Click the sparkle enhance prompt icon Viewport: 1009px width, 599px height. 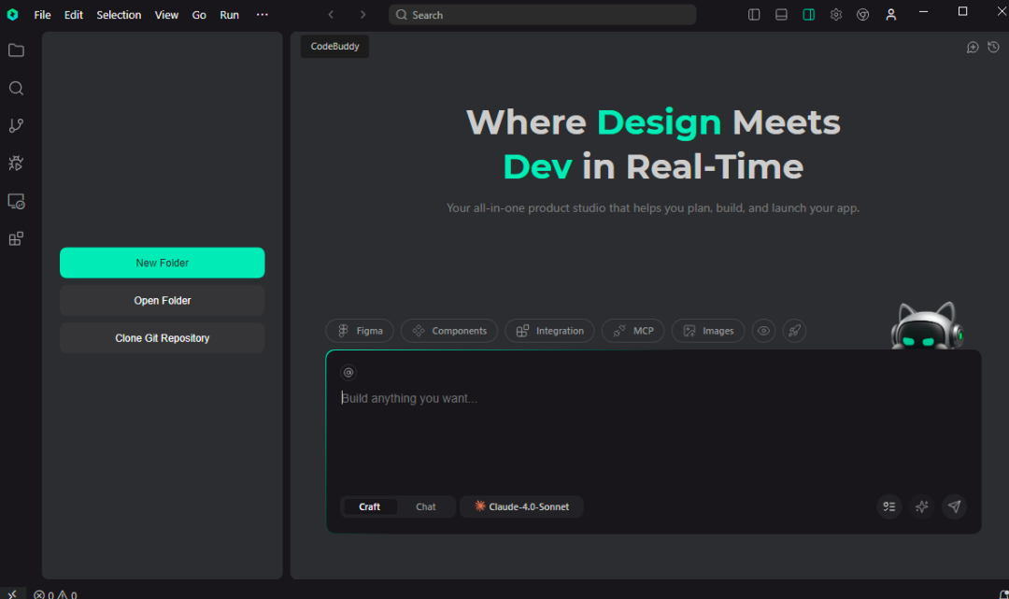coord(922,507)
